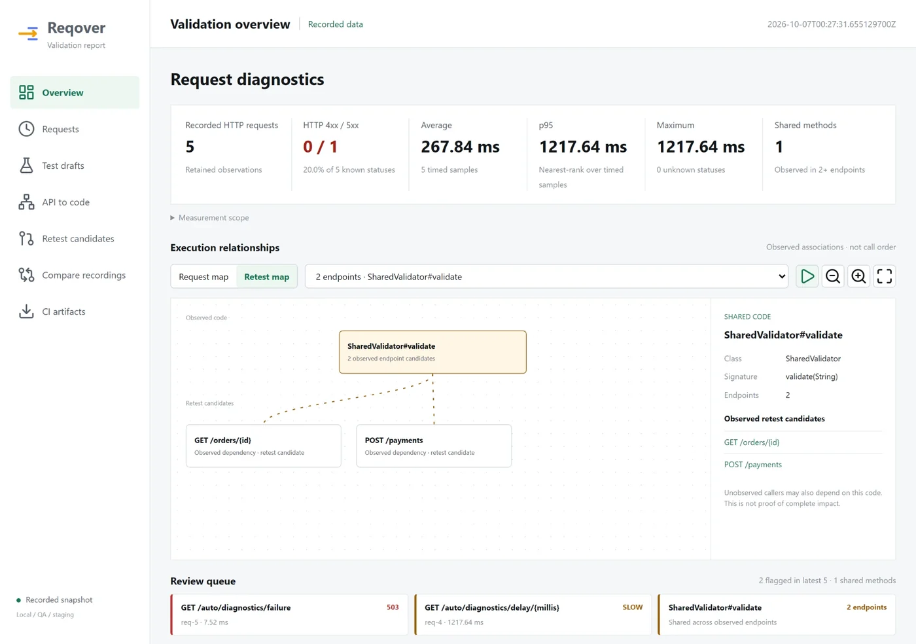The height and width of the screenshot is (644, 916).
Task: Expand the Measurement scope disclosure
Action: pyautogui.click(x=210, y=217)
